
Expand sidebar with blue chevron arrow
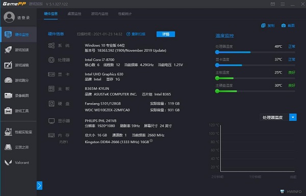click(39, 186)
